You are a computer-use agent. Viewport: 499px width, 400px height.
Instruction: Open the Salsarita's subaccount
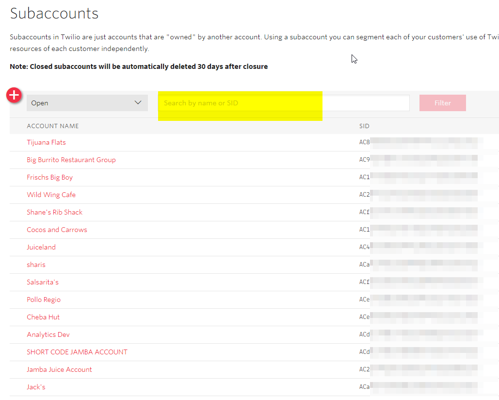(x=42, y=282)
